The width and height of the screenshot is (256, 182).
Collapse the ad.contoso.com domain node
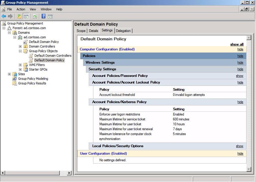15,37
